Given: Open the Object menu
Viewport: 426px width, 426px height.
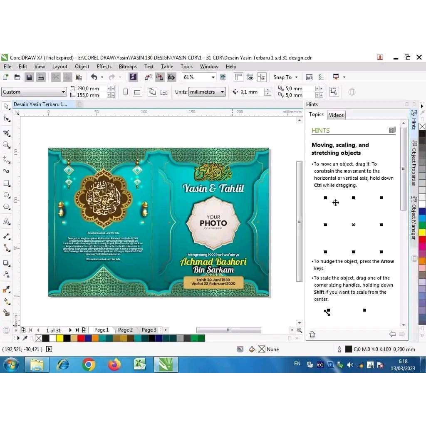Looking at the screenshot, I should [x=82, y=67].
